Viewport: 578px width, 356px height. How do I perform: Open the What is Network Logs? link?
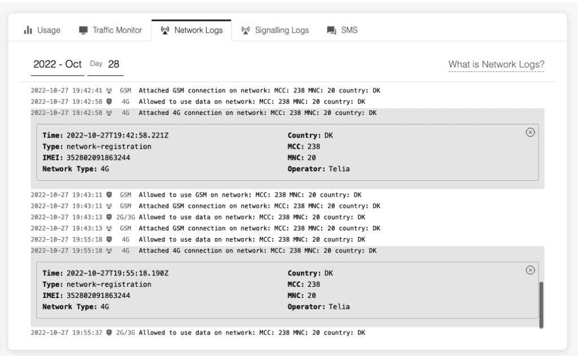tap(496, 64)
